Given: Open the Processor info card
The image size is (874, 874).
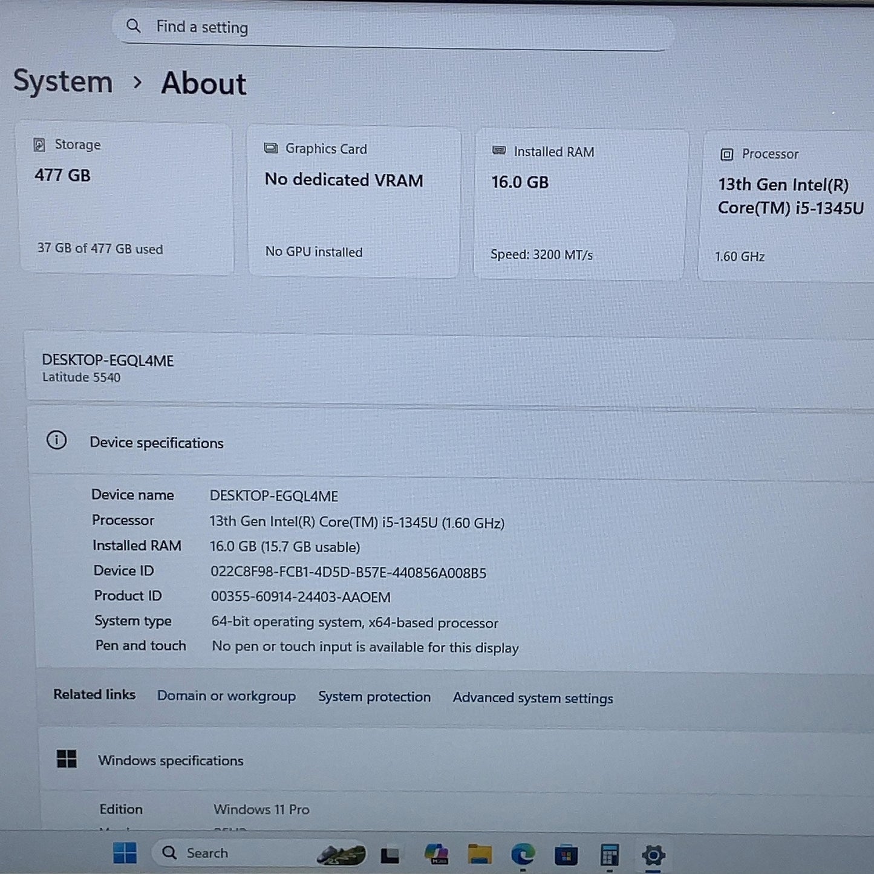Looking at the screenshot, I should [786, 206].
